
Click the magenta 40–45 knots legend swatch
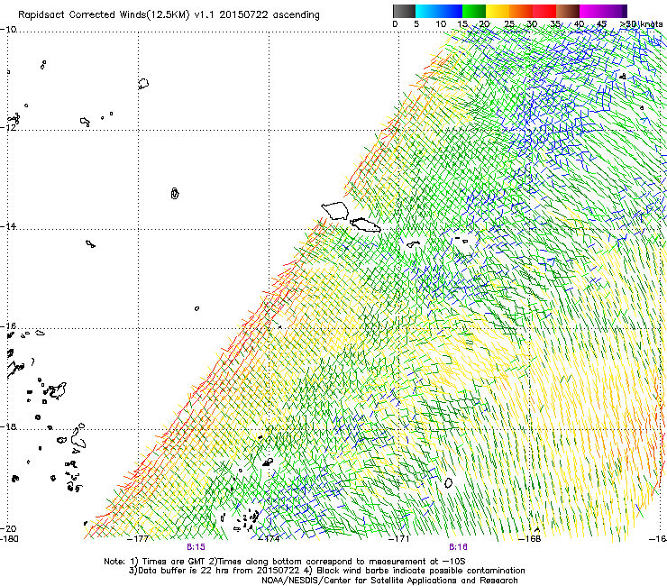click(591, 11)
